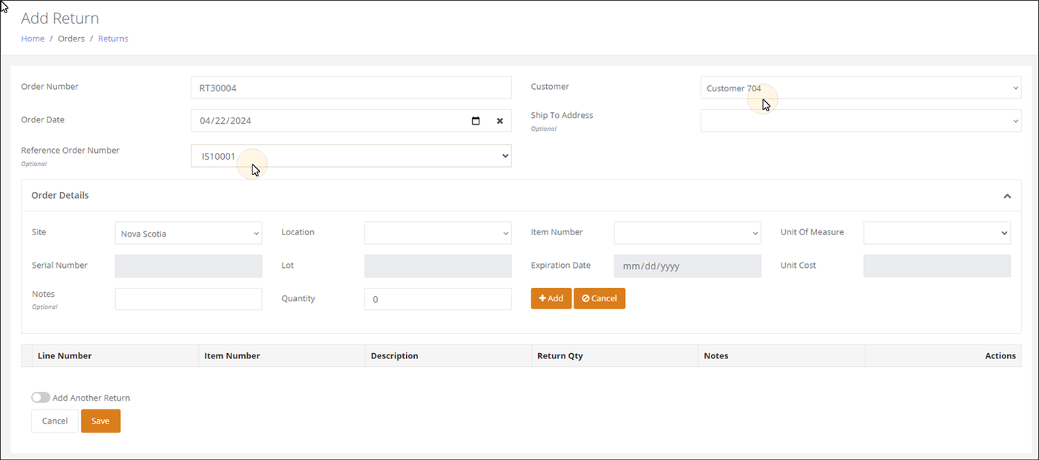Viewport: 1039px width, 460px height.
Task: Click the orange Cancel button in Order Details
Action: (x=600, y=298)
